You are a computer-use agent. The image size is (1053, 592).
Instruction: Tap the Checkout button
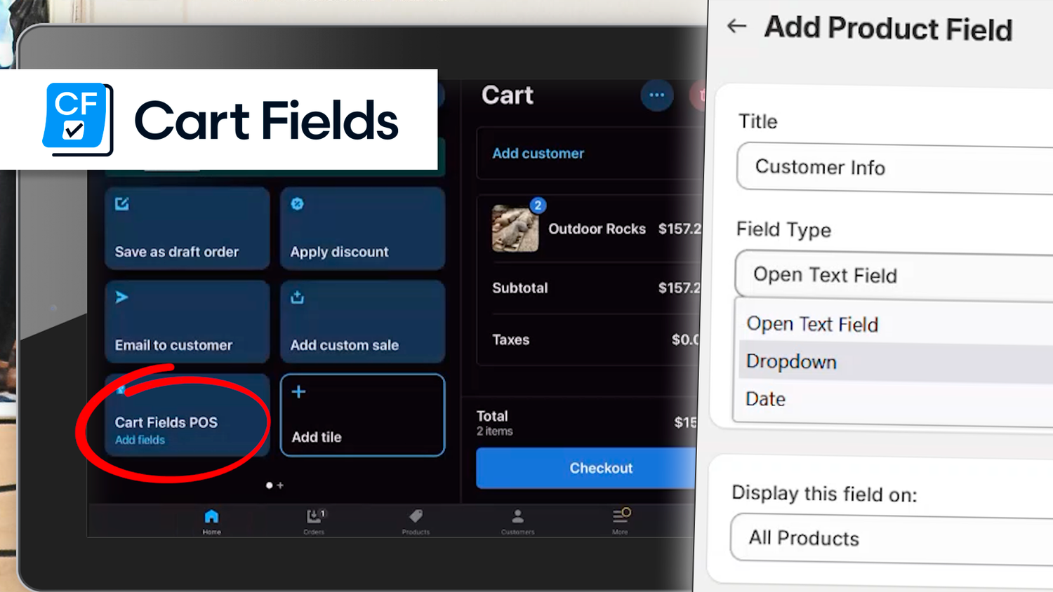point(588,468)
